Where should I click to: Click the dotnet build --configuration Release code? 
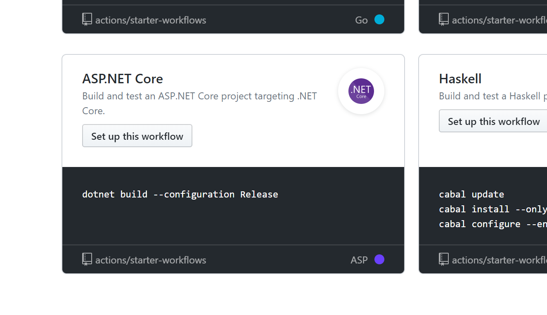click(180, 194)
